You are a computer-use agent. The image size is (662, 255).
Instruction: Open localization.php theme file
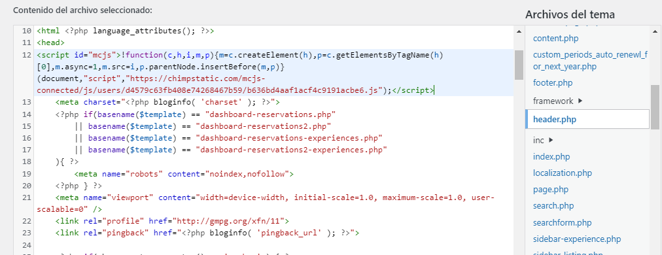pyautogui.click(x=563, y=173)
